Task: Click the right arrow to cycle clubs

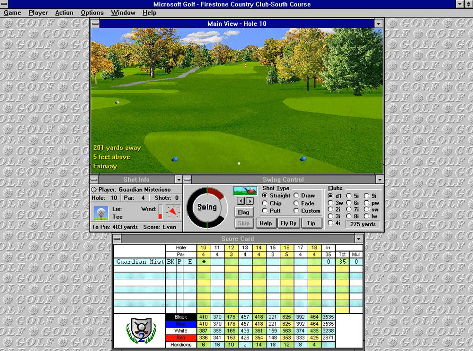Action: [250, 200]
